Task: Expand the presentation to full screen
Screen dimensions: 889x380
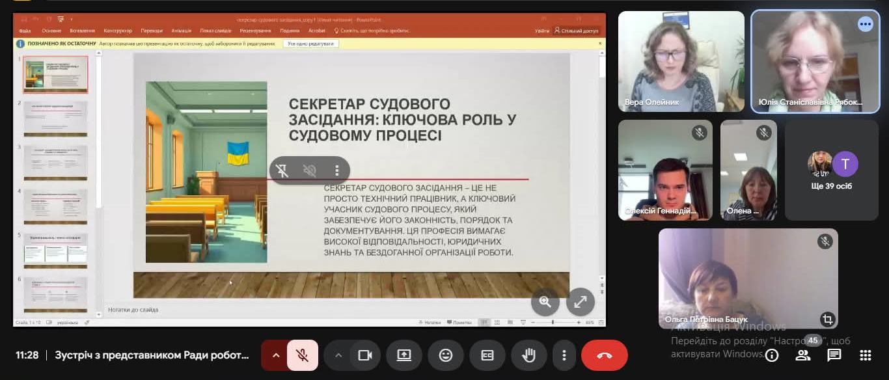Action: pos(581,302)
